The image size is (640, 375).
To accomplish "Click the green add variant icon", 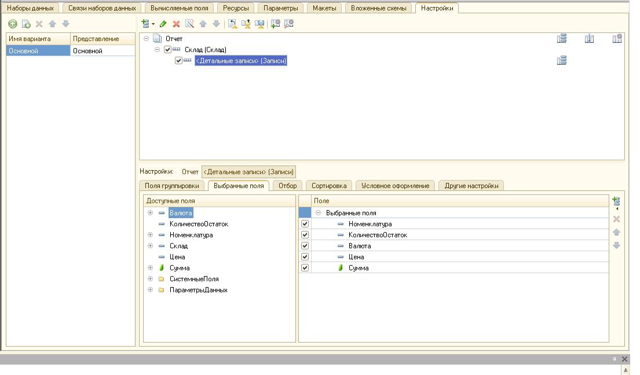I will pos(13,24).
